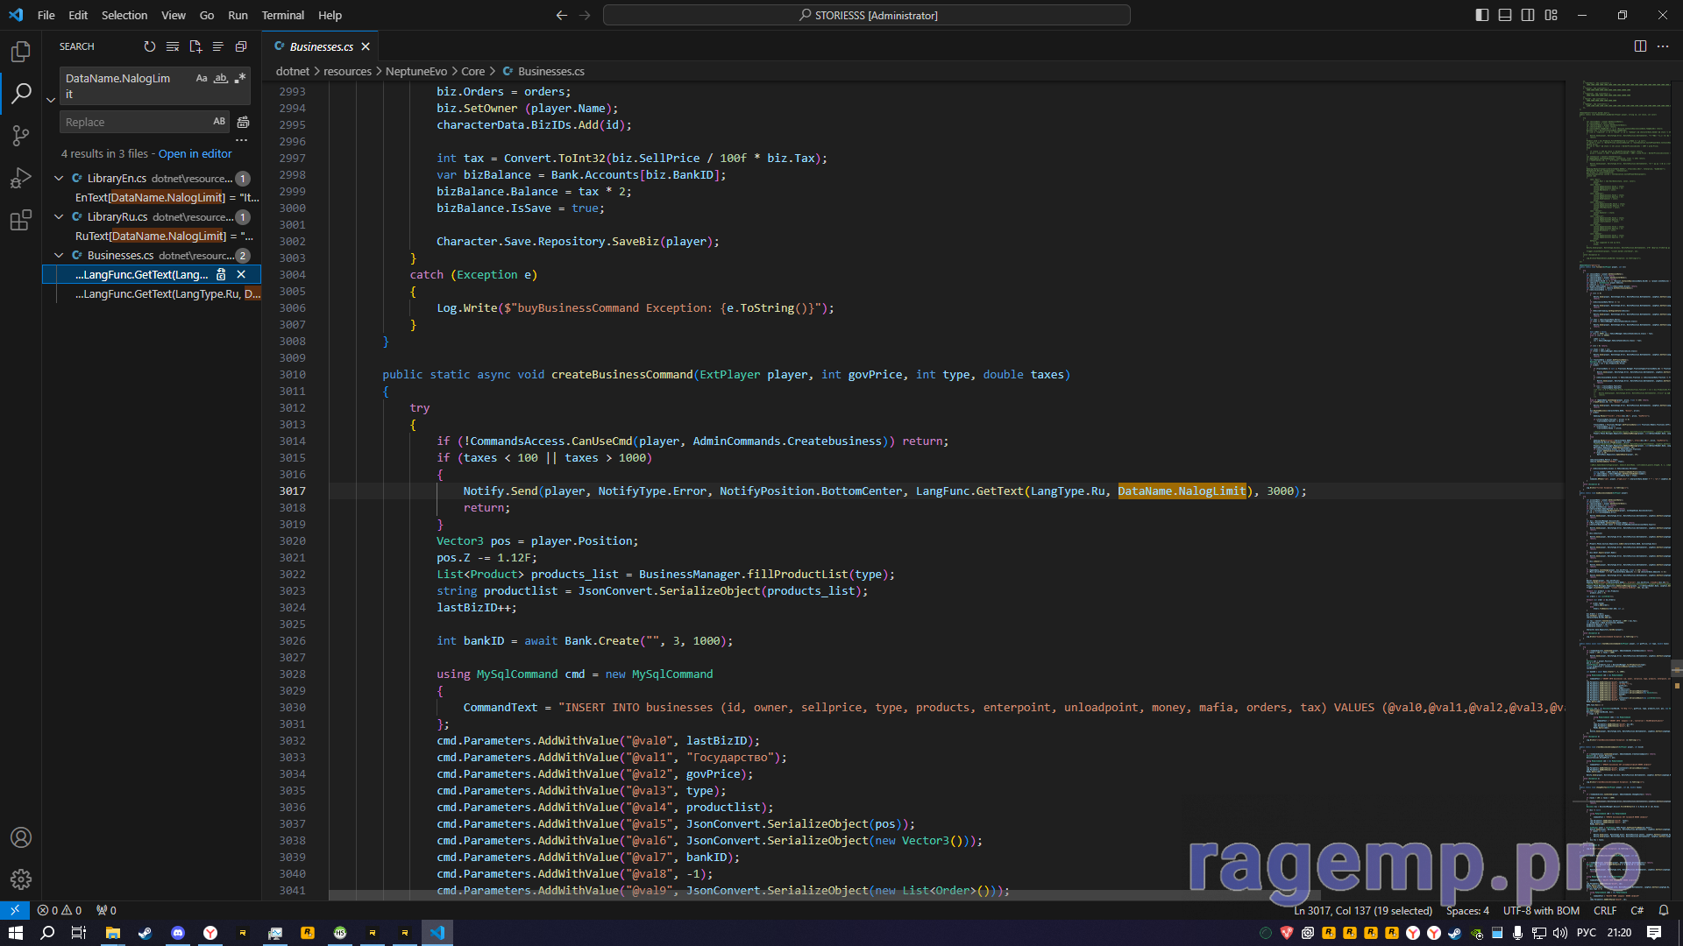The width and height of the screenshot is (1683, 946).
Task: Dismiss the selected LangFunc.GetText search match
Action: (x=241, y=274)
